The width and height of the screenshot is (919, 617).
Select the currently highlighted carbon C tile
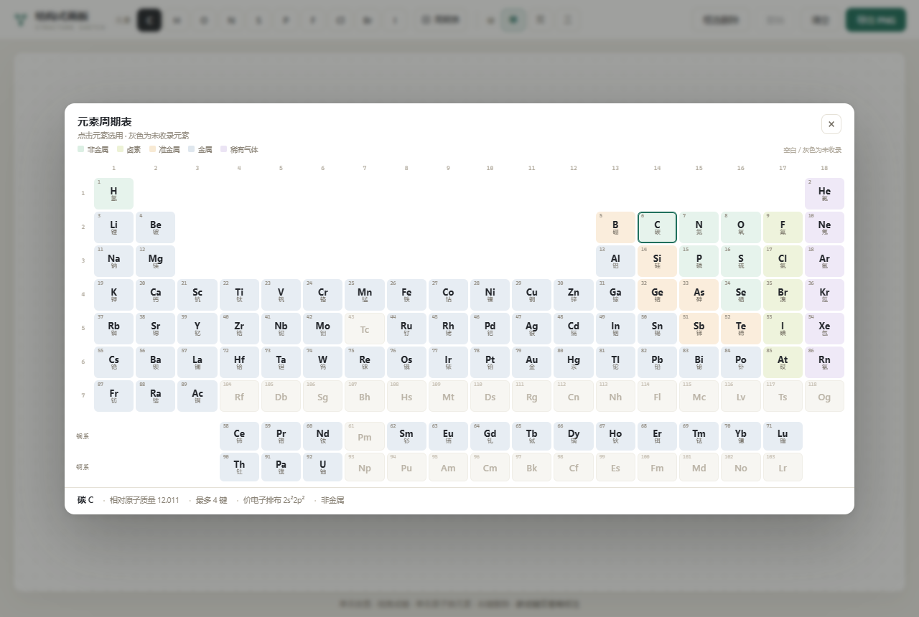[x=657, y=227]
